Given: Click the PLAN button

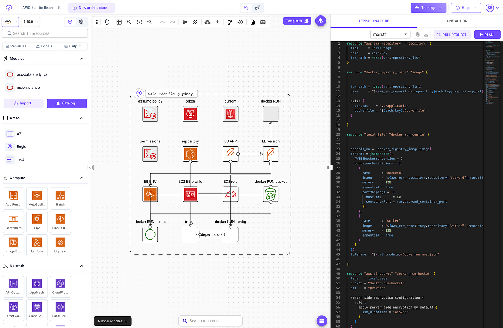Looking at the screenshot, I should click(487, 35).
